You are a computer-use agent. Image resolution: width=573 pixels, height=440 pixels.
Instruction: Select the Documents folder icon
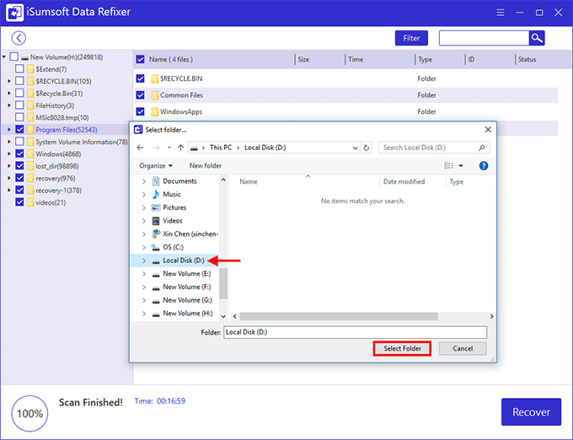pos(156,181)
